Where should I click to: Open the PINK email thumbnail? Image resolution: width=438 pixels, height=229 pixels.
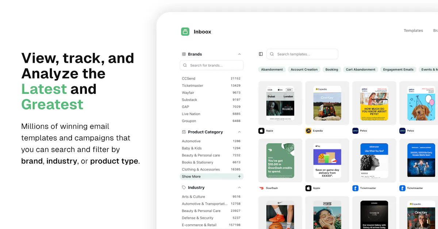coord(327,213)
